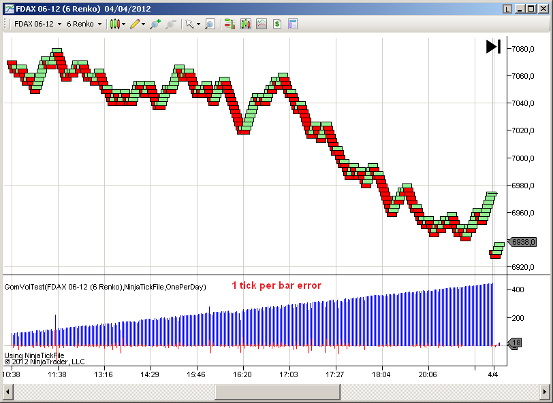Click the horizontal scrollbar thumb
This screenshot has height=403, width=553.
pos(278,391)
